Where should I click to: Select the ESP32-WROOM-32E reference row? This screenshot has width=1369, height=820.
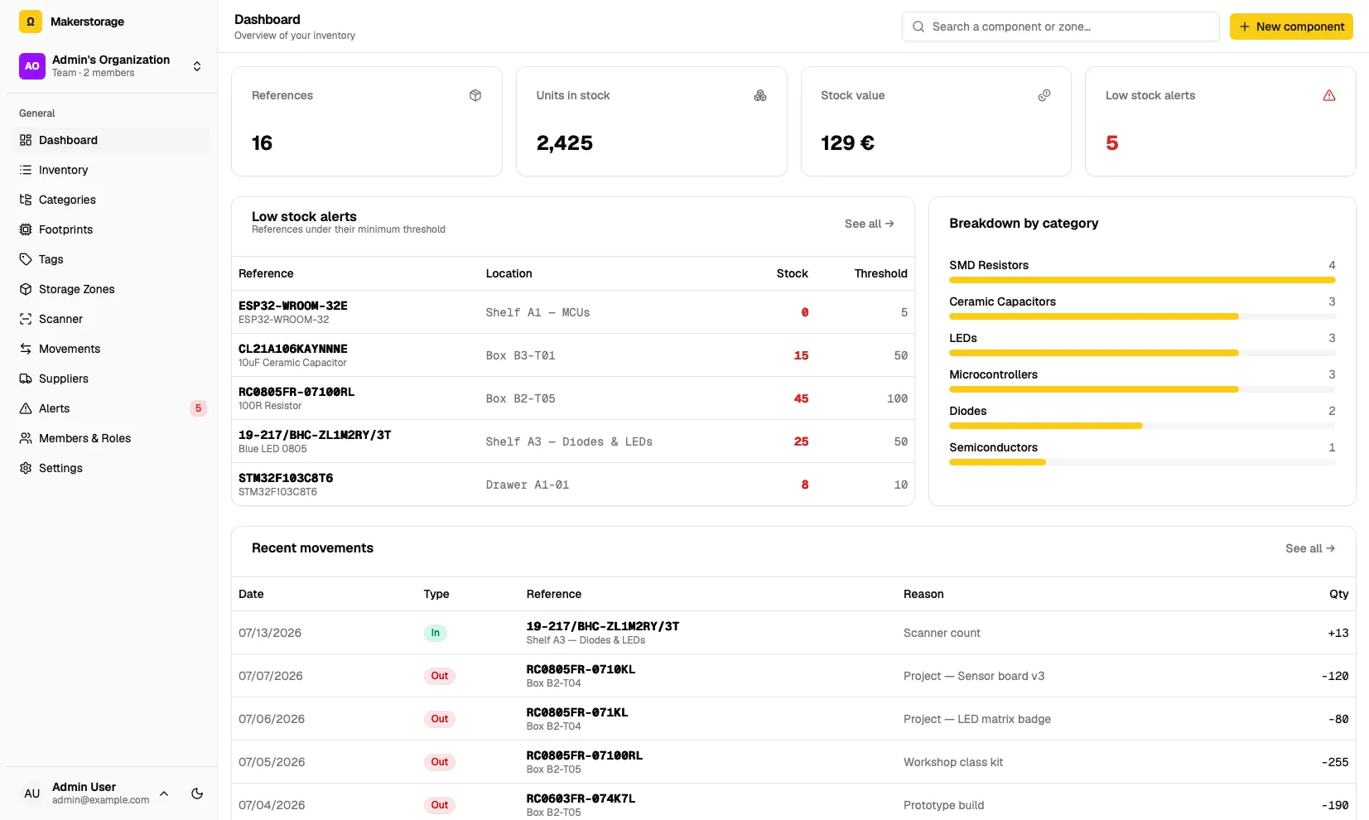tap(573, 312)
